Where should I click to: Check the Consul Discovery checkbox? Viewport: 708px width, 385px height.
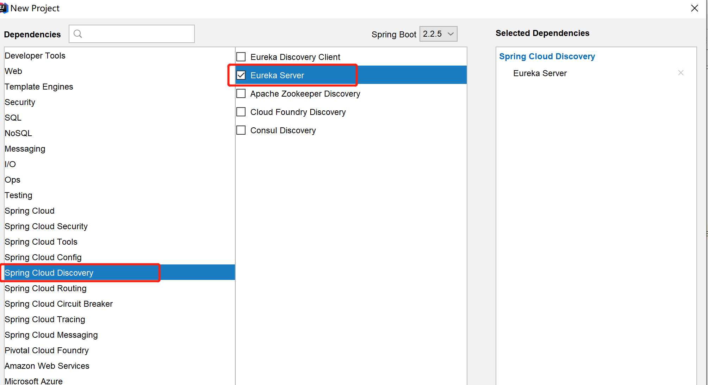pyautogui.click(x=241, y=130)
